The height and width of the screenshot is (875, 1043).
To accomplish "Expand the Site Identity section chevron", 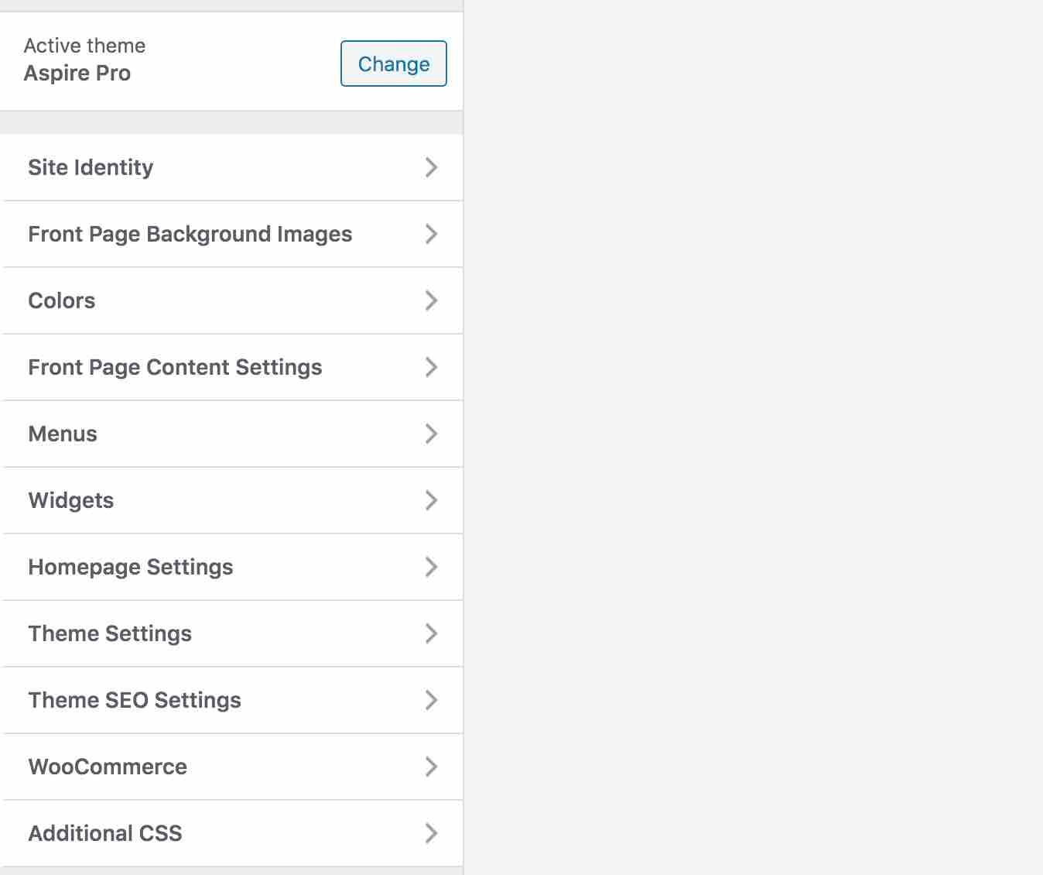I will coord(431,167).
